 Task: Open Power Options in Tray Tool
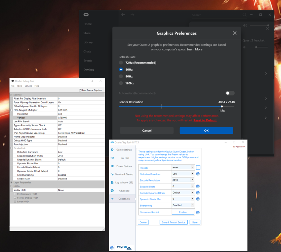[124, 166]
